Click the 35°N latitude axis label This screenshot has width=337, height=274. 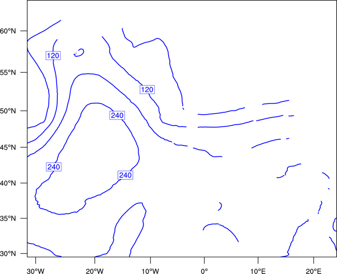pos(8,218)
